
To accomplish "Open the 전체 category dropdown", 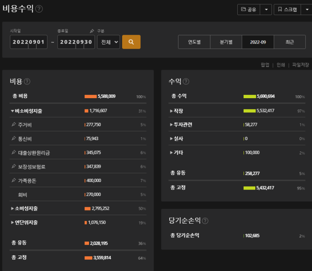I will tap(108, 42).
